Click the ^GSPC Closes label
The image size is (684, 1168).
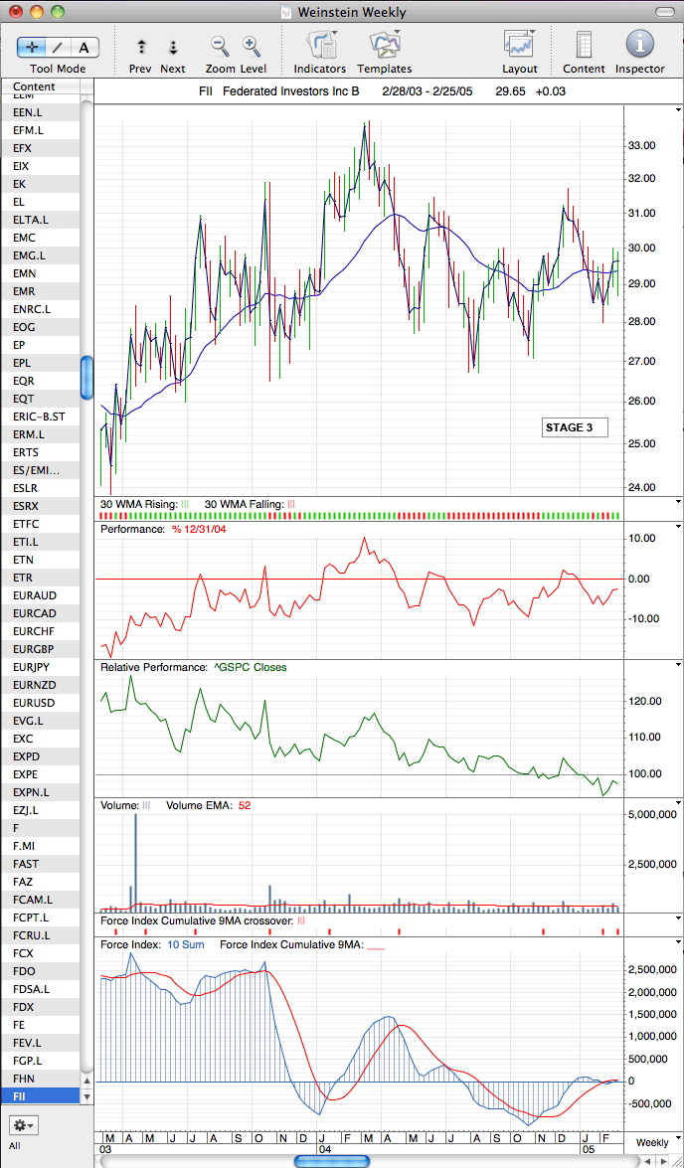point(252,667)
